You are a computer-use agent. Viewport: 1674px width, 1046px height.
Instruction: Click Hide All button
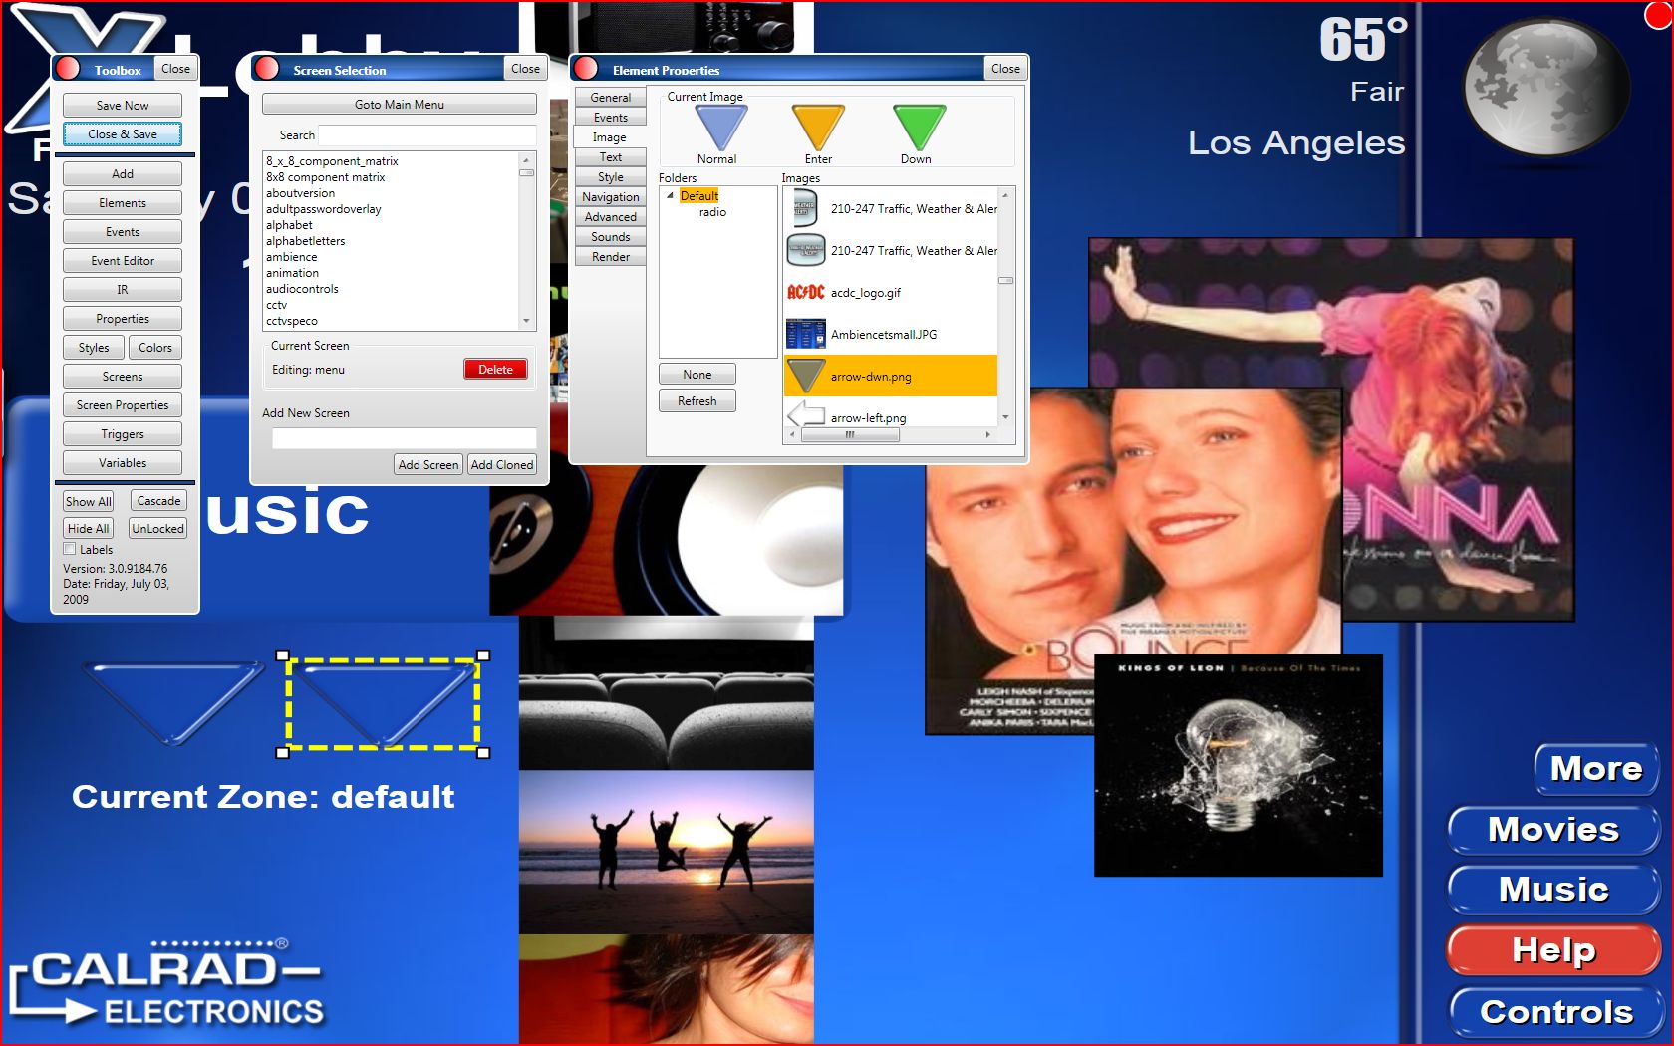[x=89, y=529]
